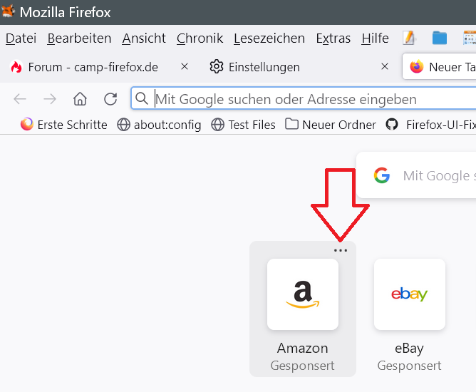Switch to the Forum - camp-firefox.de tab
Viewport: 476px width, 392px height.
(93, 67)
